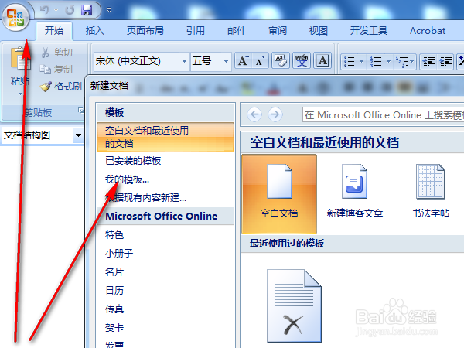The width and height of the screenshot is (464, 348).
Task: Click the Character Border A icon
Action: [x=322, y=60]
